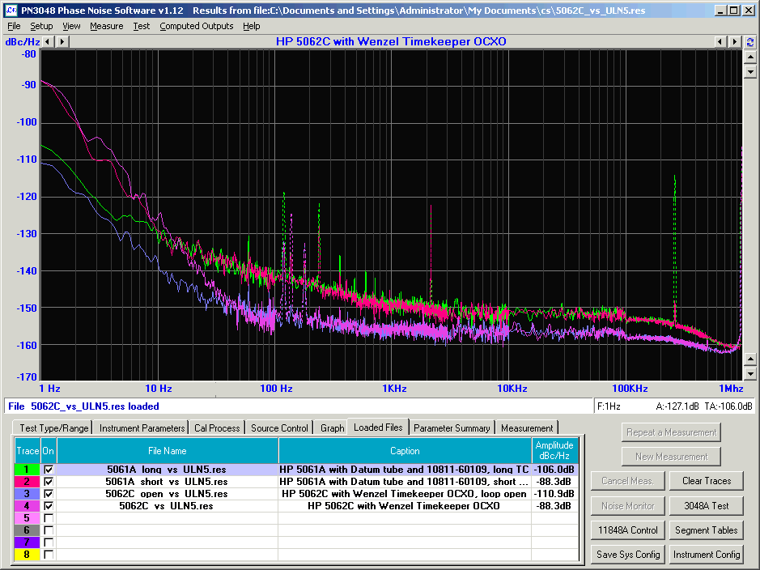
Task: Switch to Parameter Summary tab
Action: [452, 428]
